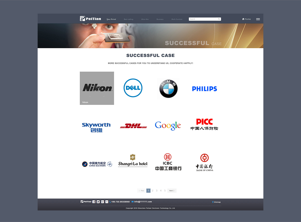Go to page 4
The image size is (301, 222).
pos(161,191)
